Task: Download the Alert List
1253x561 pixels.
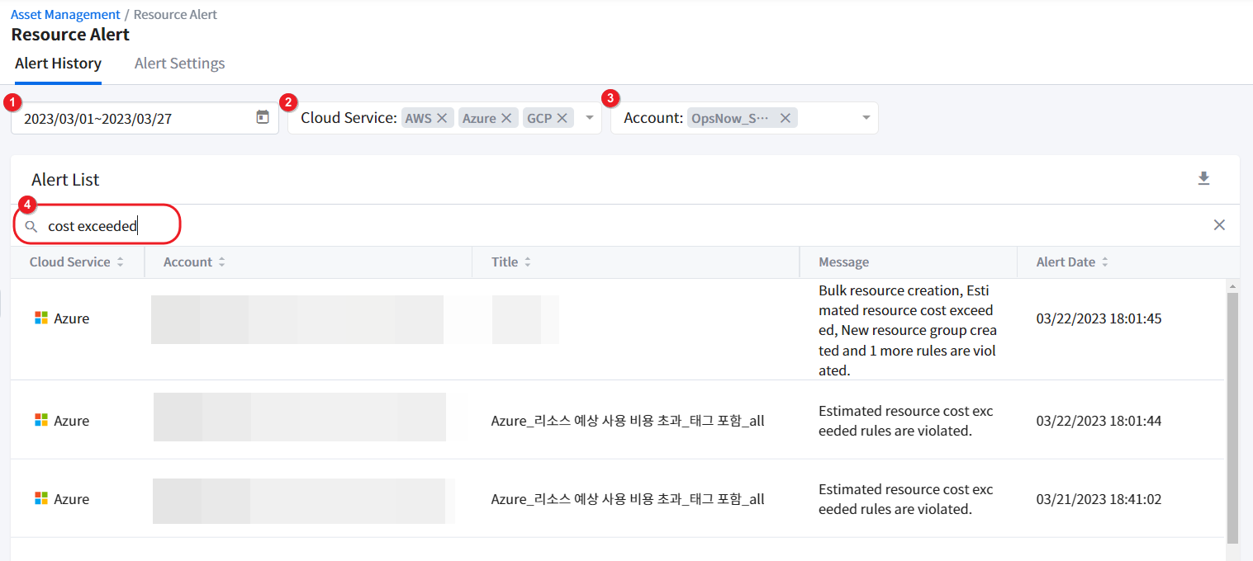Action: click(1203, 179)
